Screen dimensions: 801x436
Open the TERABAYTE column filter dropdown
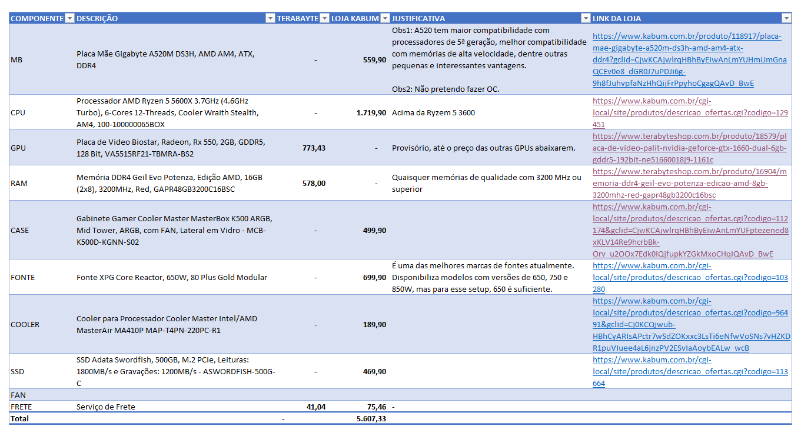[x=324, y=18]
